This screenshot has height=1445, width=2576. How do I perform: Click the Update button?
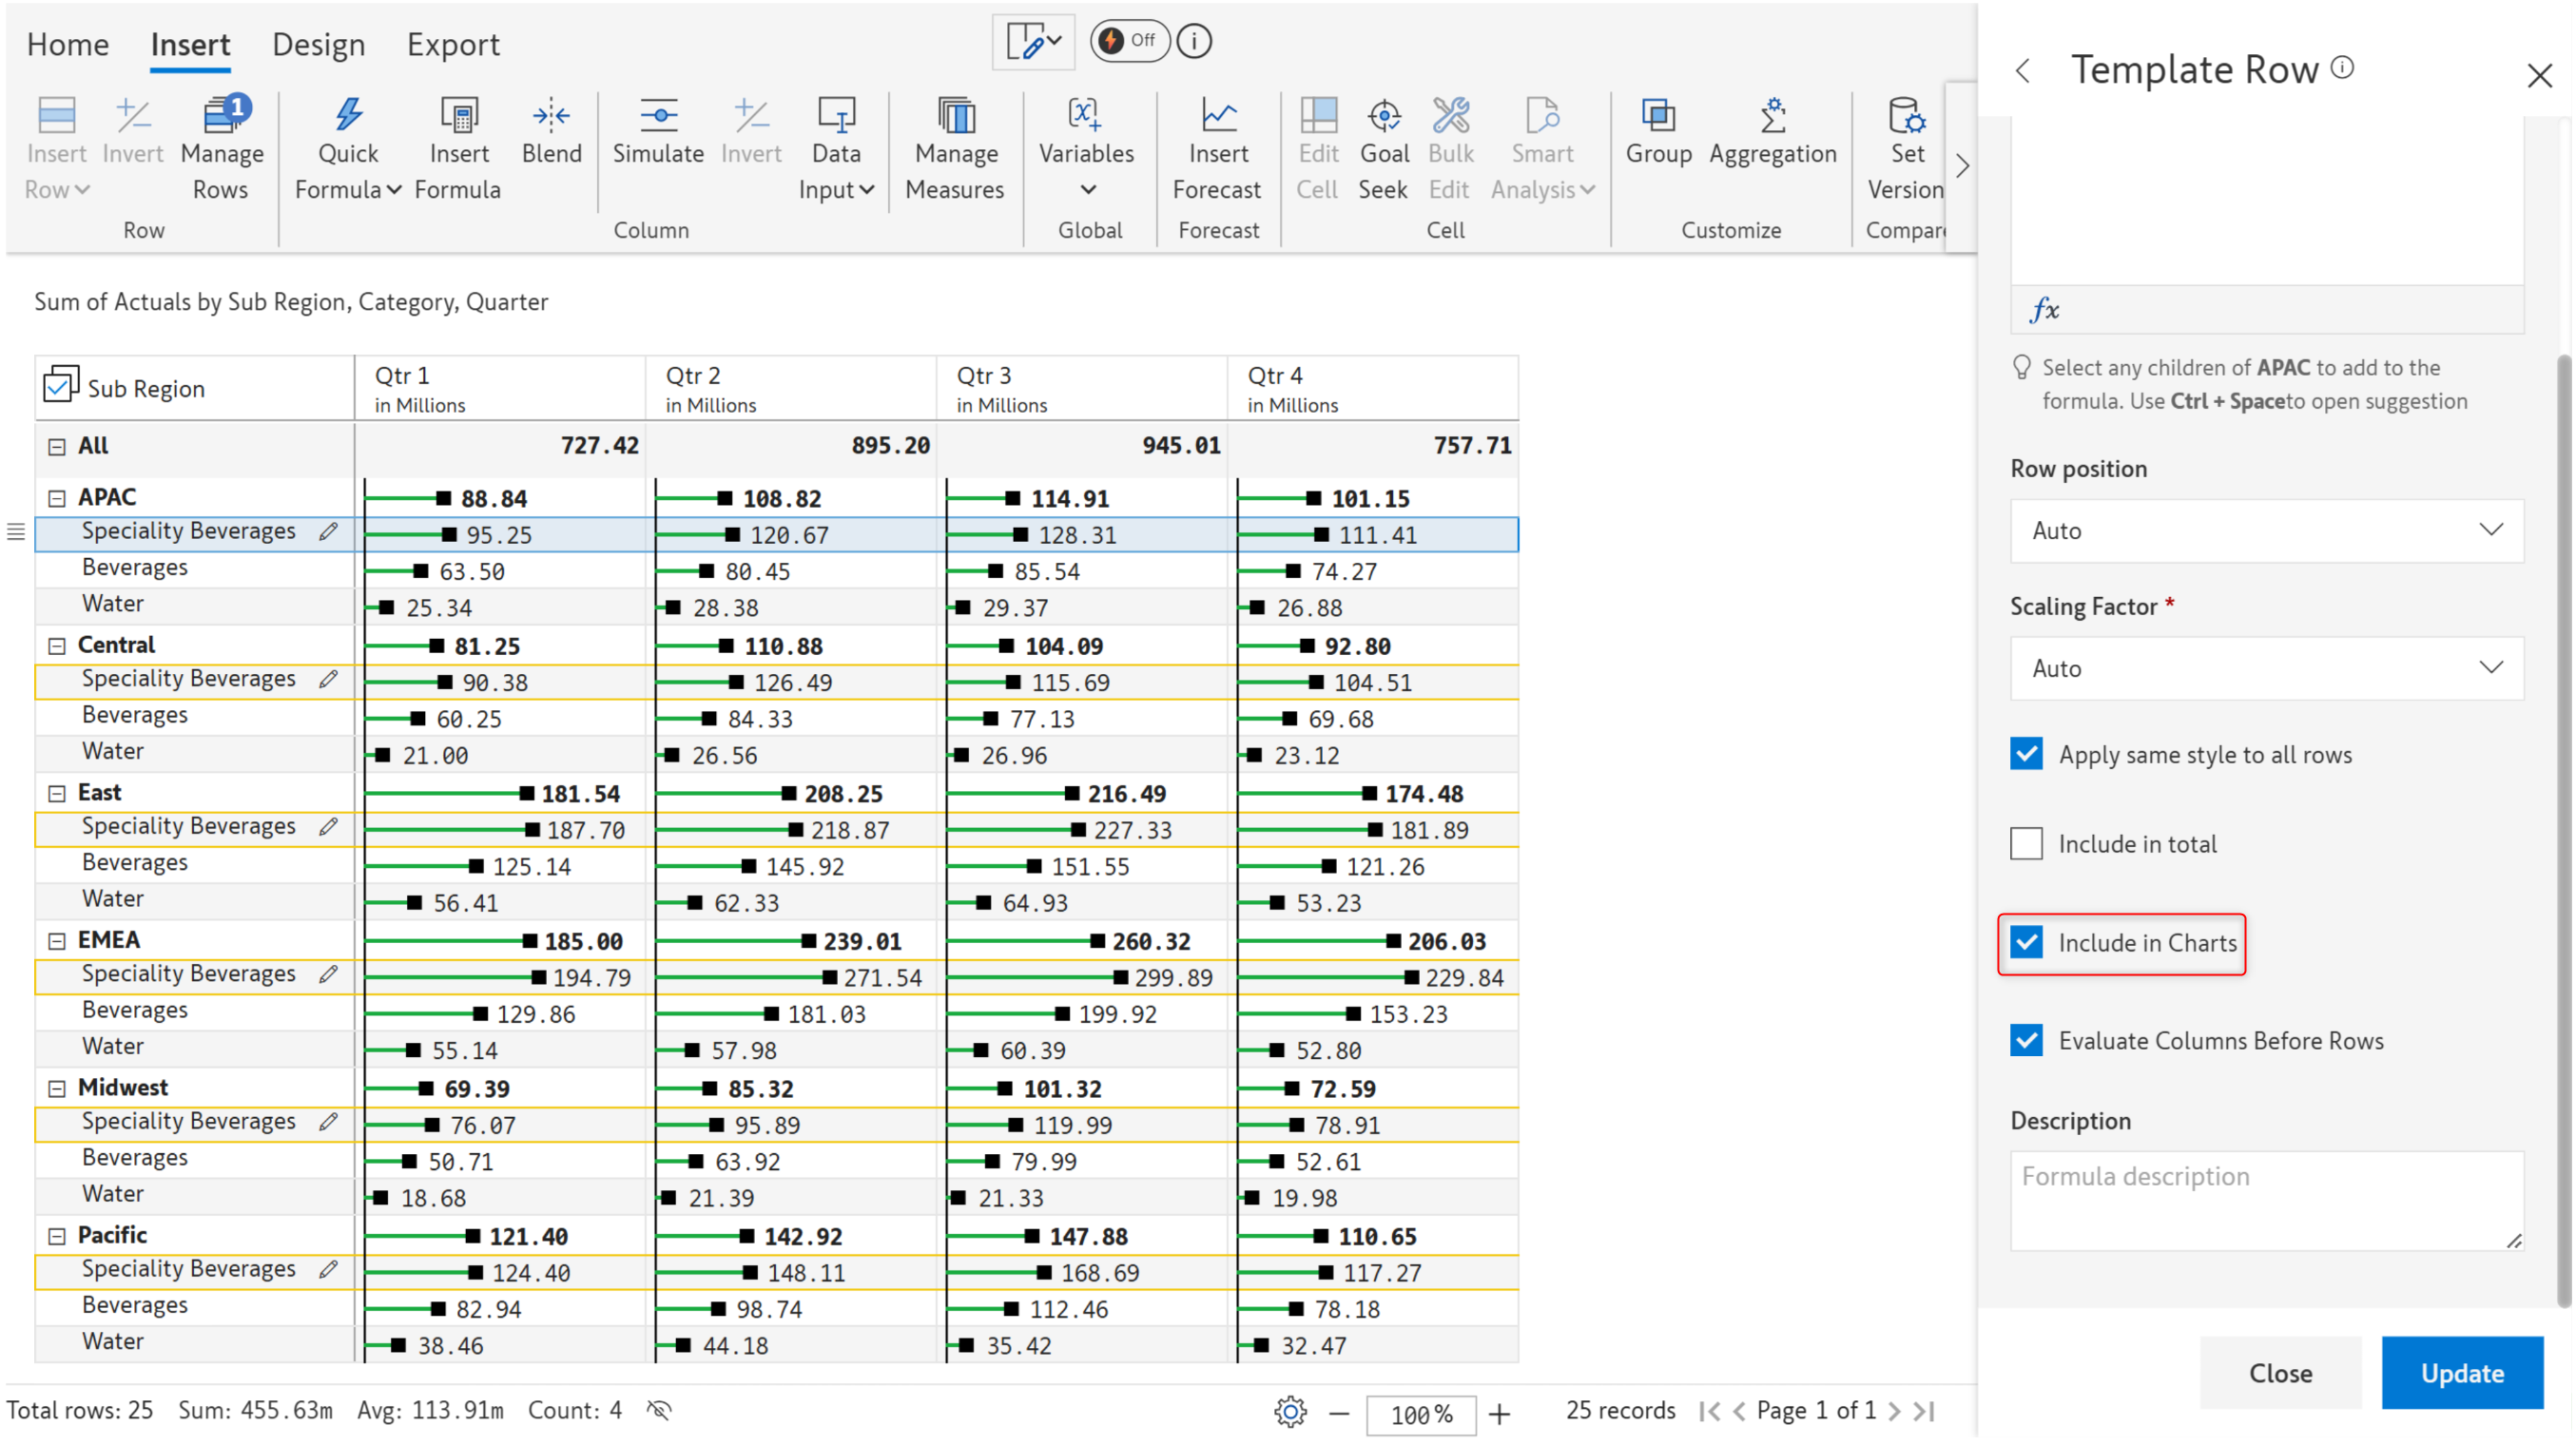[2461, 1373]
